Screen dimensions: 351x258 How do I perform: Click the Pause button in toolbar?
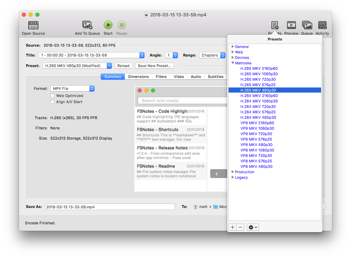click(x=121, y=25)
